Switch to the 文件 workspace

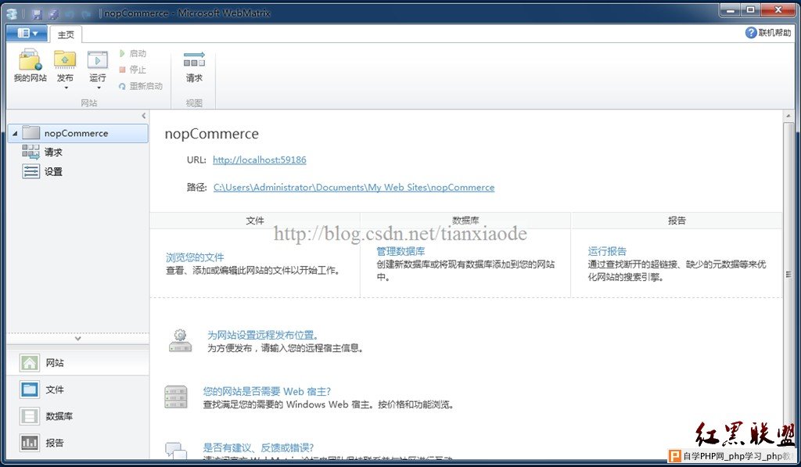tap(78, 390)
